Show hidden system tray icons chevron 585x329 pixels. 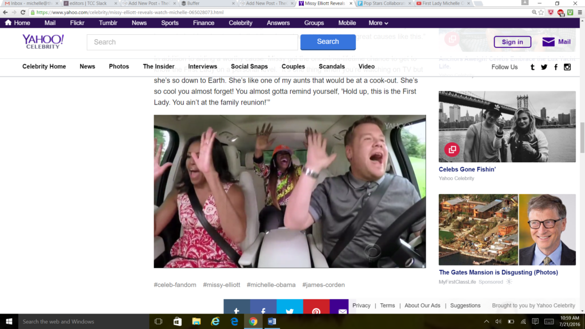pos(487,322)
